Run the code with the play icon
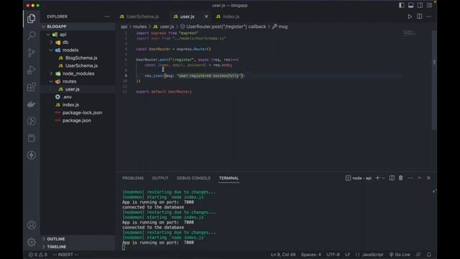The image size is (460, 259). [x=410, y=17]
